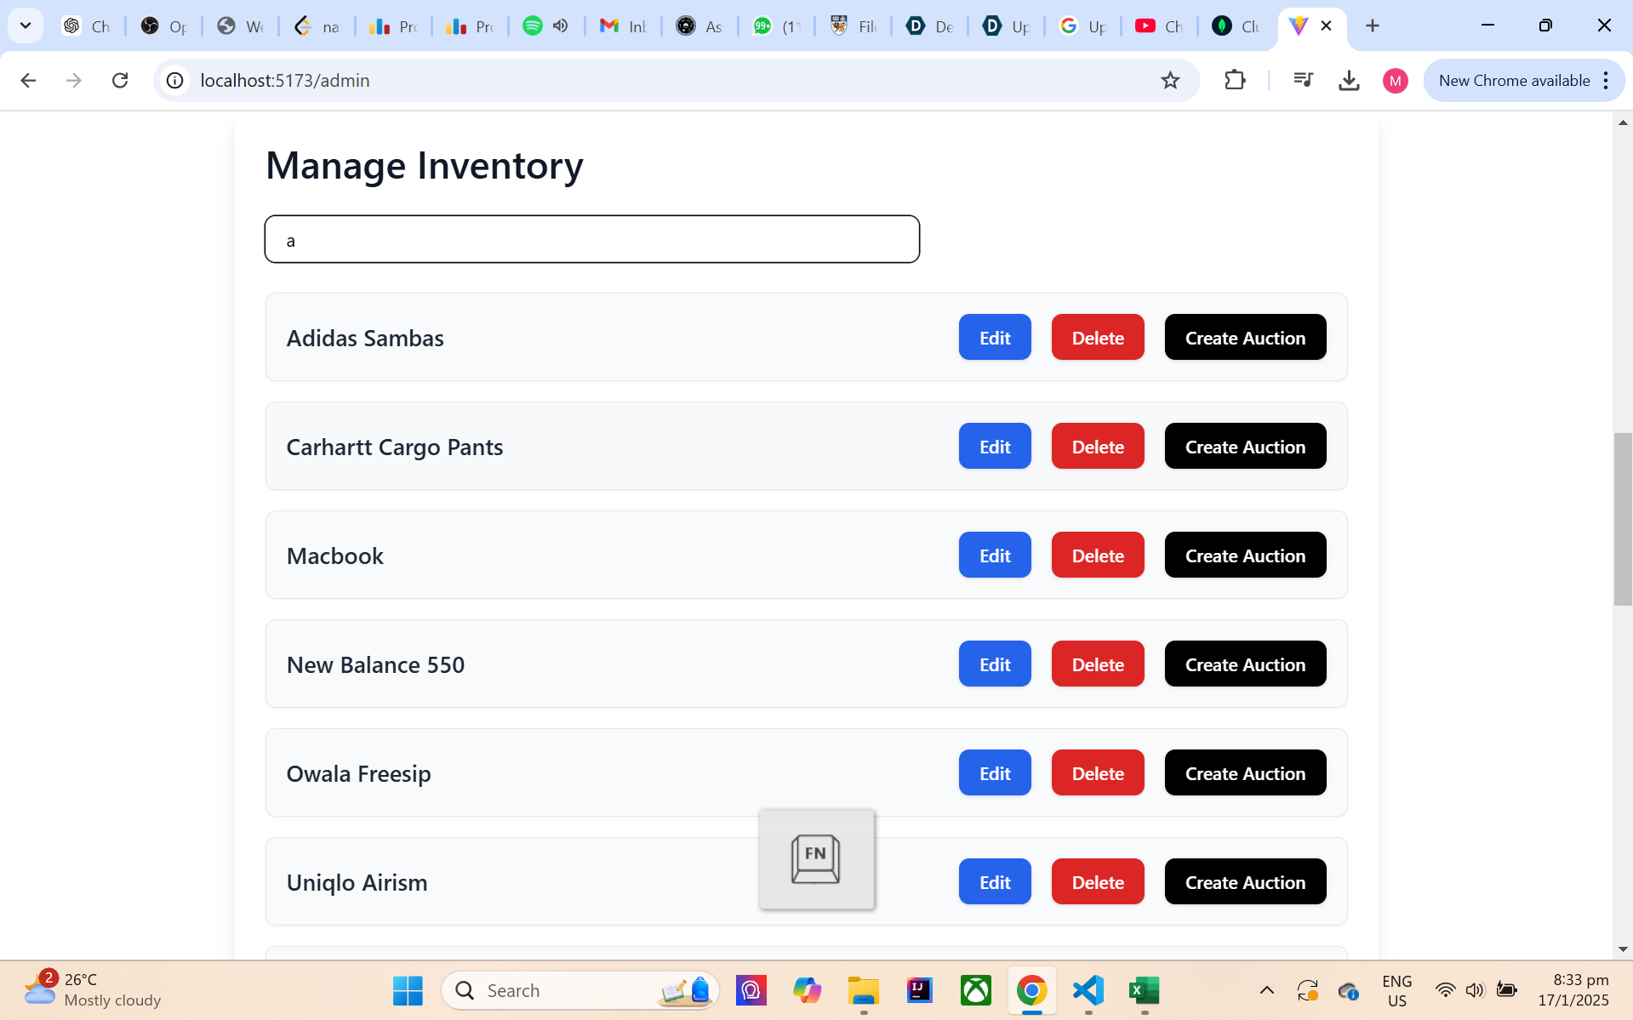Open the profile avatar M

(1395, 80)
